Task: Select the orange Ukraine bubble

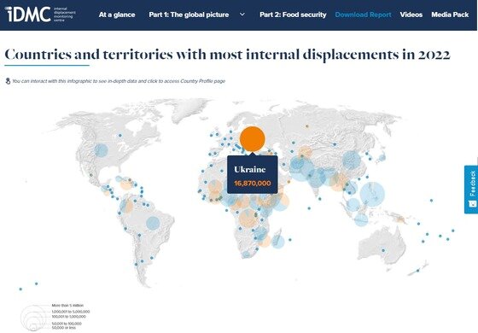Action: click(x=253, y=138)
